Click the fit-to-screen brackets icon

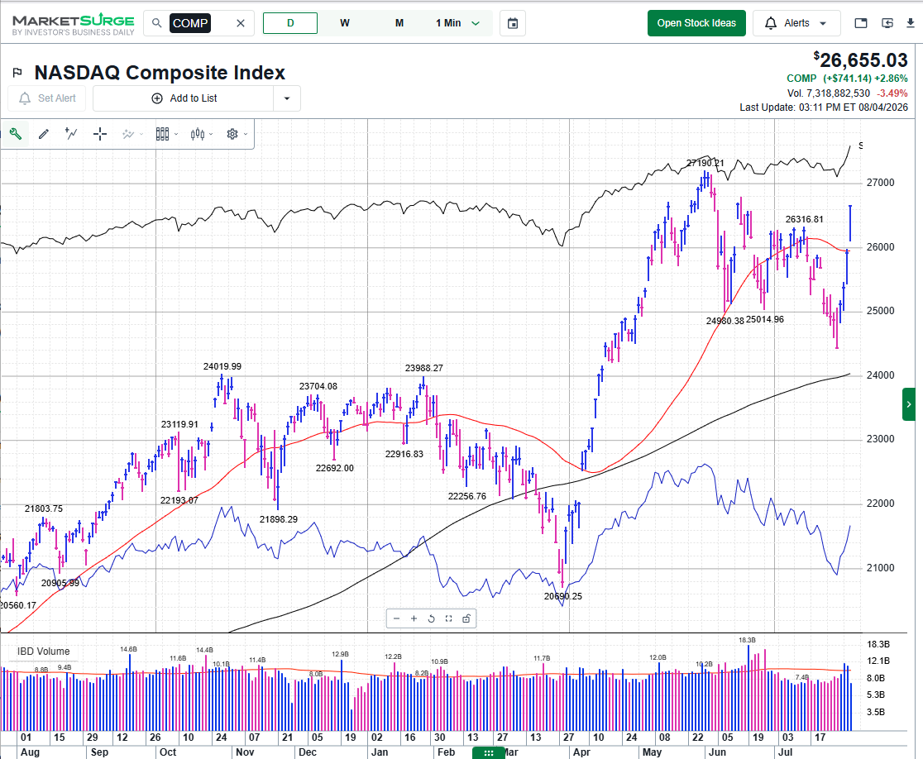(x=448, y=618)
